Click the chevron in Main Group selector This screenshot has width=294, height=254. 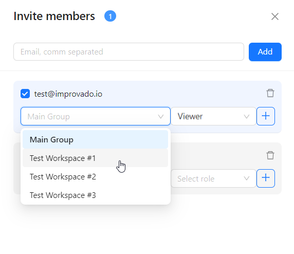click(x=161, y=117)
